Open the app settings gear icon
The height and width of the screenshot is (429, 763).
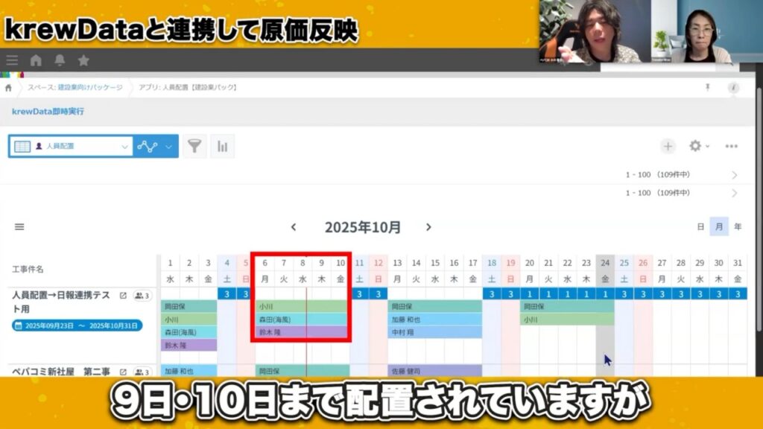click(695, 146)
